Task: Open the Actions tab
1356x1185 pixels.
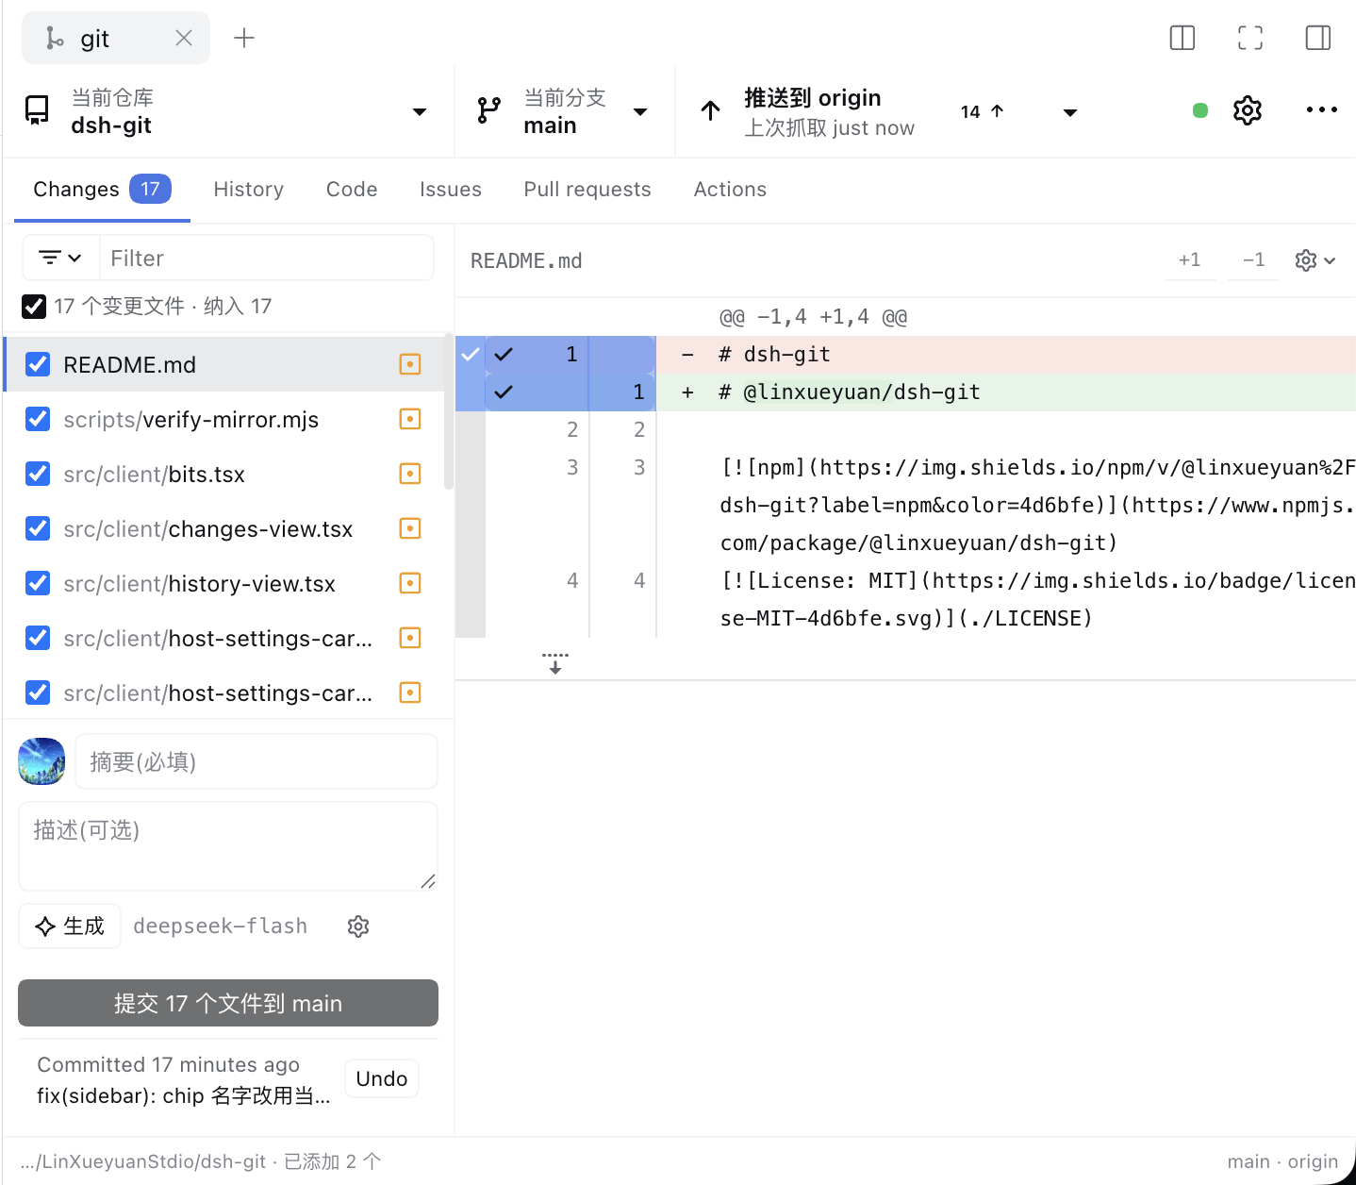Action: [x=730, y=190]
